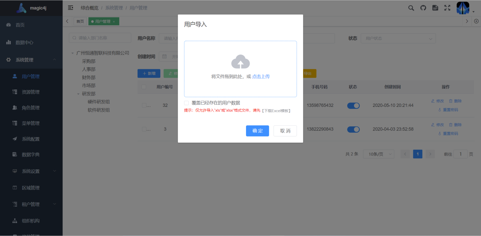The image size is (481, 236).
Task: Toggle the status switch for user 3
Action: coord(353,129)
